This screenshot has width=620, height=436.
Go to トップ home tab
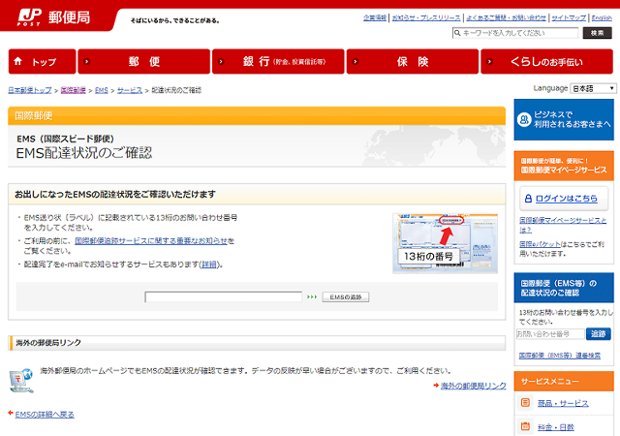click(41, 62)
